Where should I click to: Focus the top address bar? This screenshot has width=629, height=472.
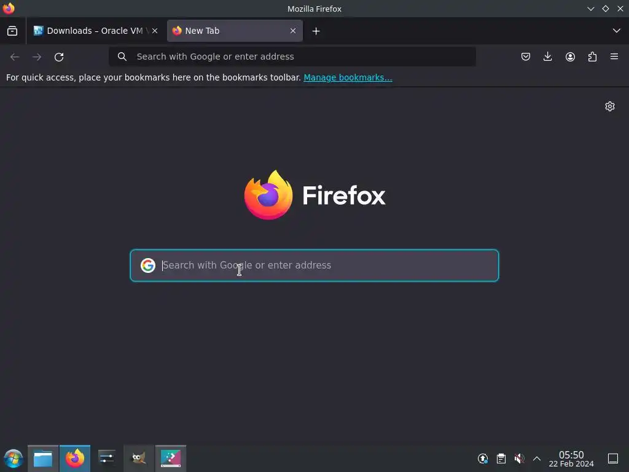click(292, 57)
